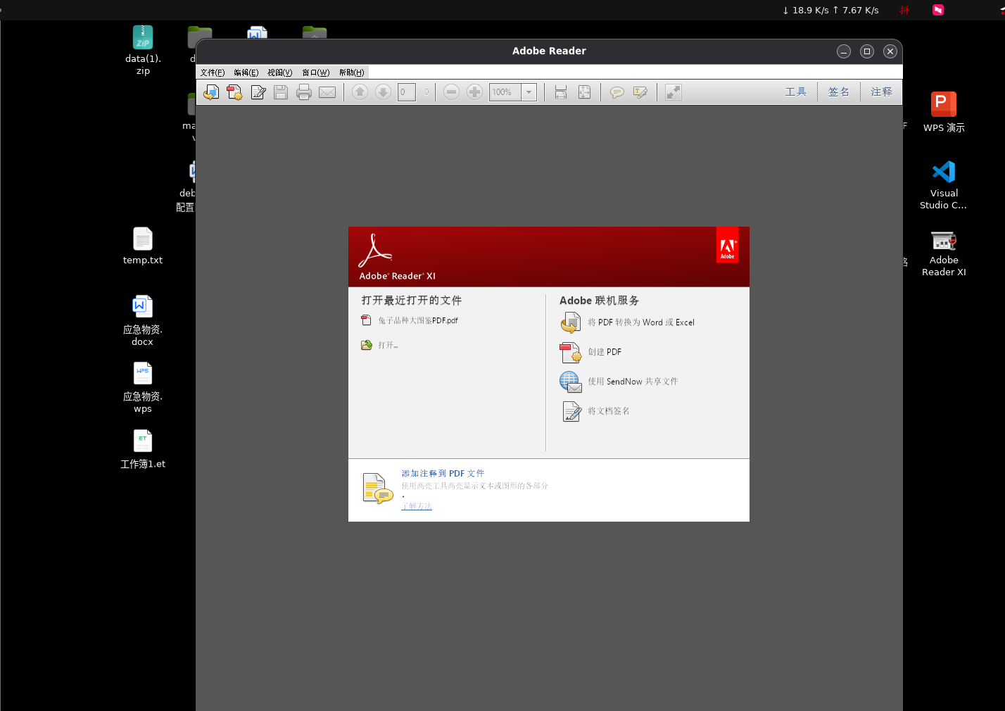Click the zoom out minus icon
1005x711 pixels.
[452, 92]
